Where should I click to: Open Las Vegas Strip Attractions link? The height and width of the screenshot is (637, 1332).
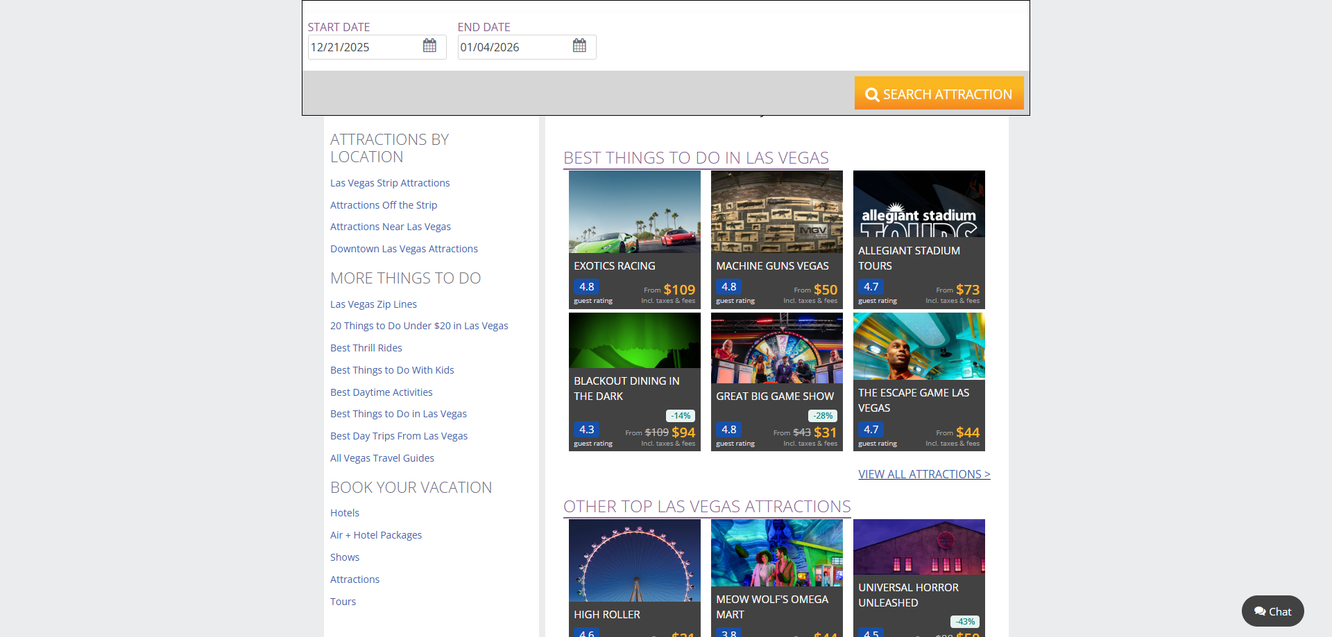390,183
